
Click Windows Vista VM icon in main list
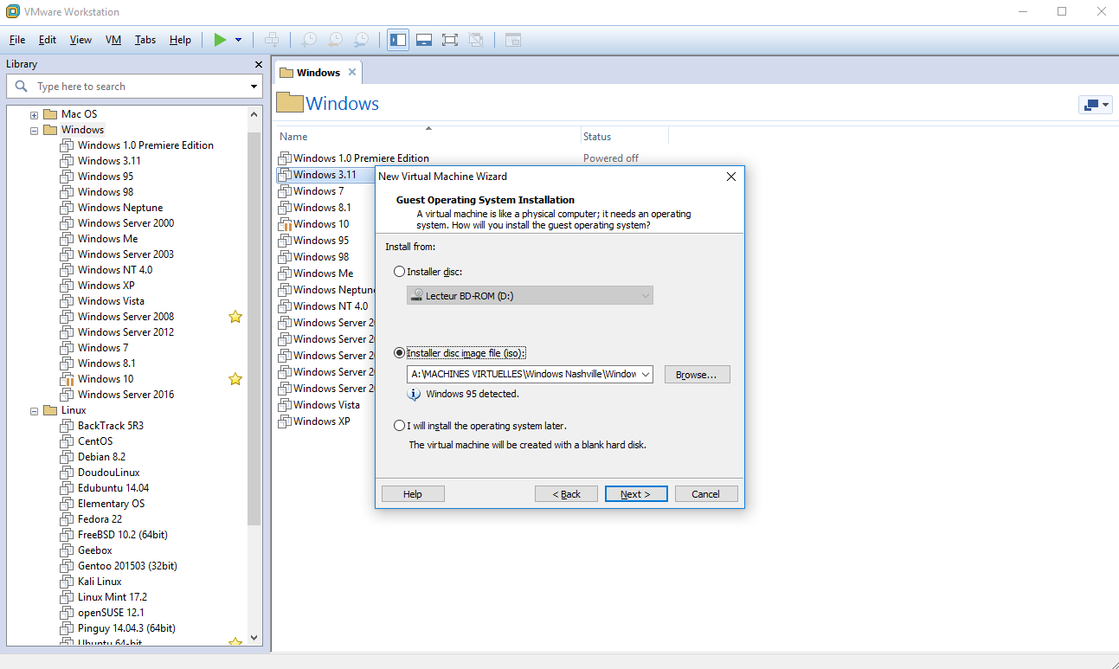point(285,405)
